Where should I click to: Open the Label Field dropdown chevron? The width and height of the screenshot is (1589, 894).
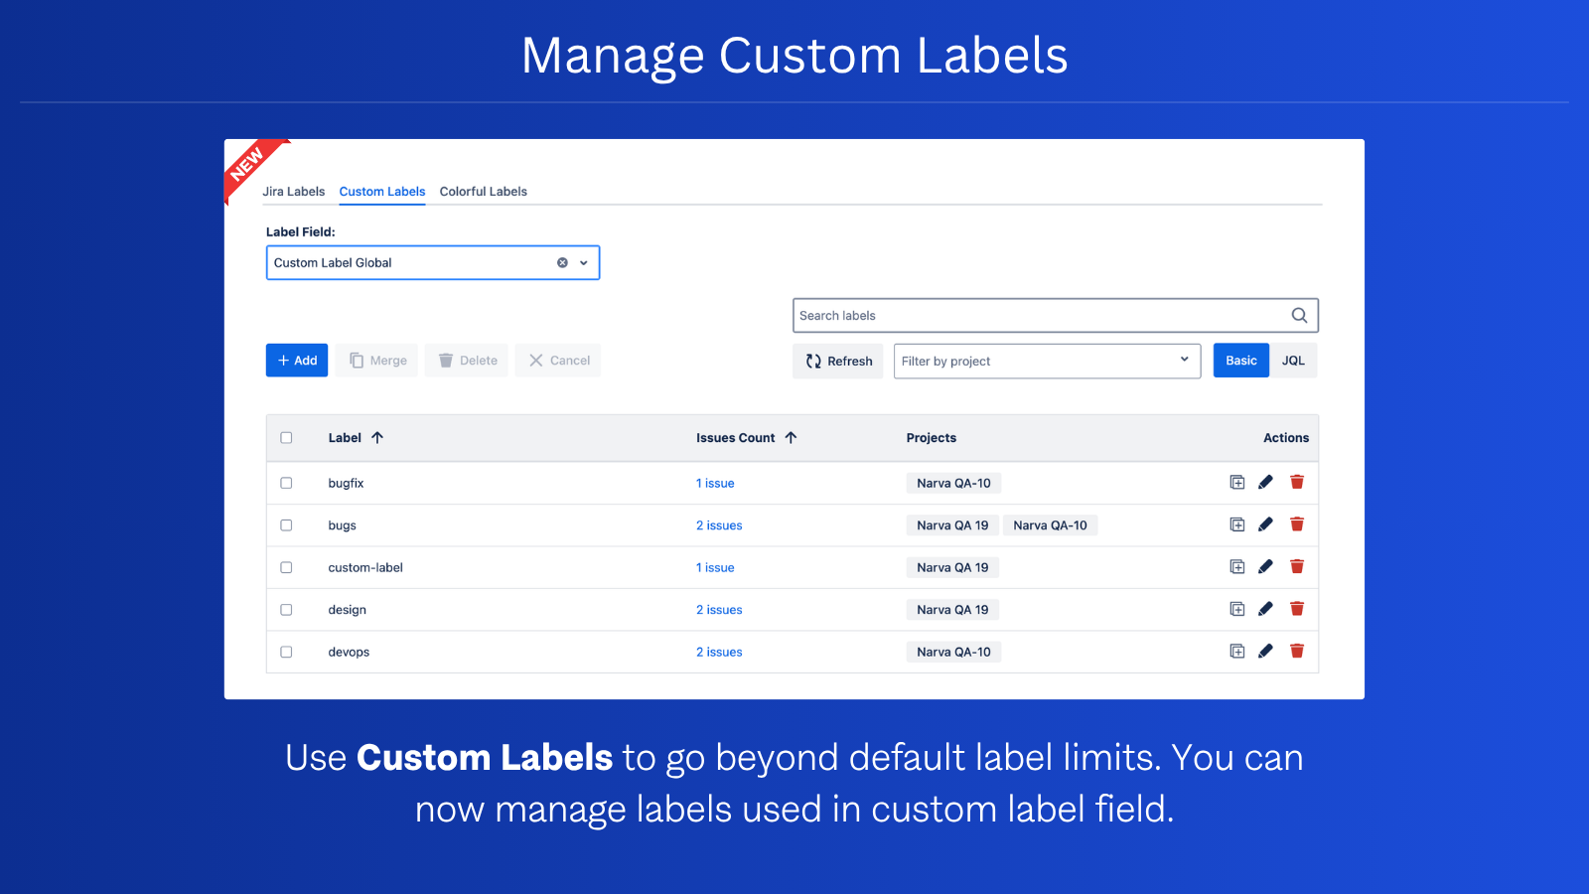pos(584,262)
